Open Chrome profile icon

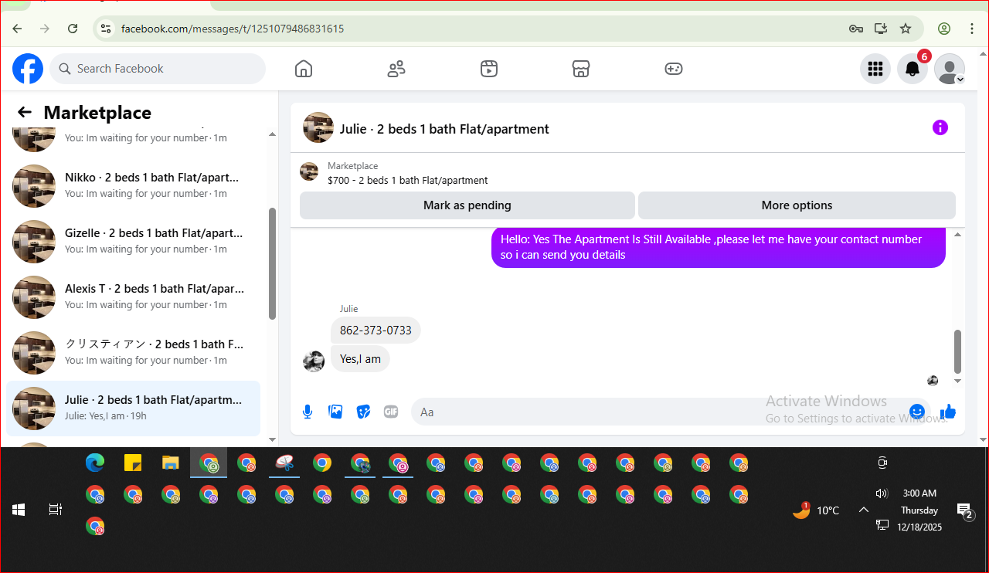click(944, 29)
